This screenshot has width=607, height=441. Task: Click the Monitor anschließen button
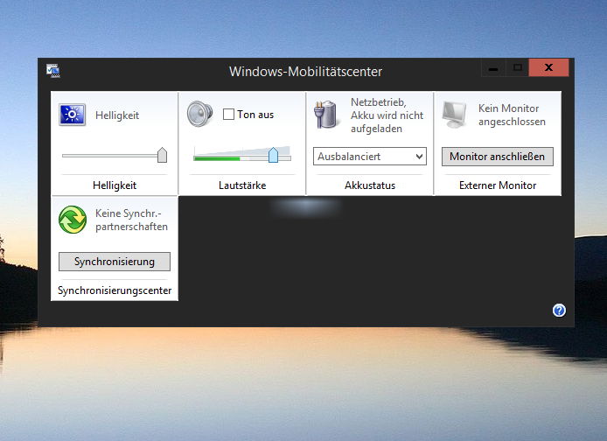tap(498, 157)
